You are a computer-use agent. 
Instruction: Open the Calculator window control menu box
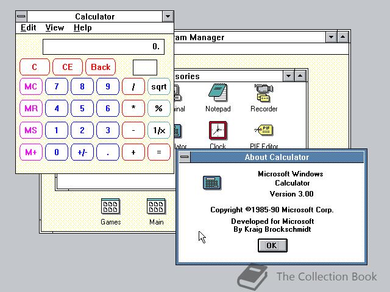(22, 16)
